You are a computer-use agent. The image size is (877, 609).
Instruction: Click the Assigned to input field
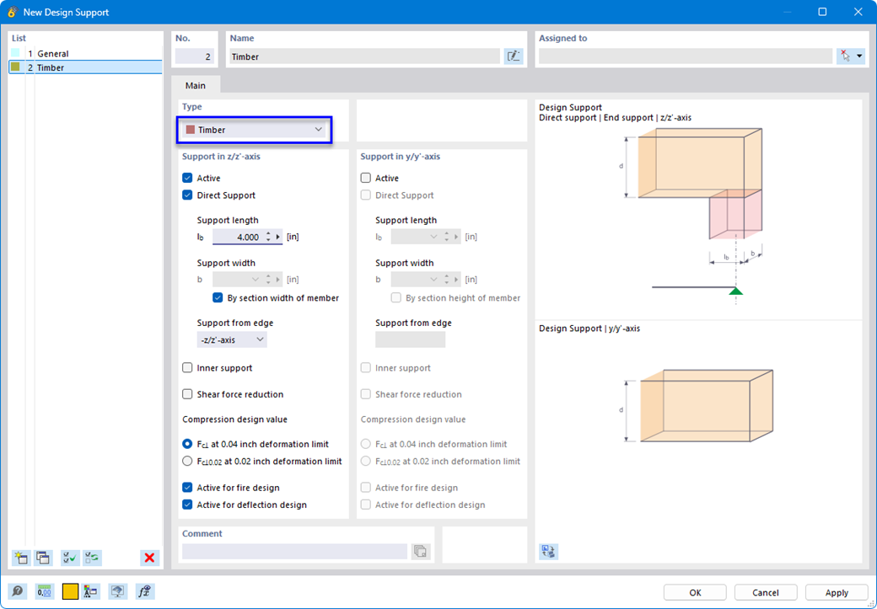pyautogui.click(x=686, y=56)
